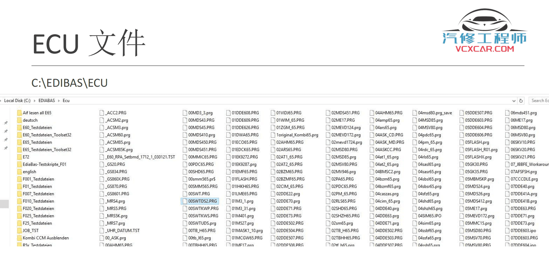Viewport: 549px width, 275px height.
Task: Select the JOB_TST folder icon
Action: point(19,231)
